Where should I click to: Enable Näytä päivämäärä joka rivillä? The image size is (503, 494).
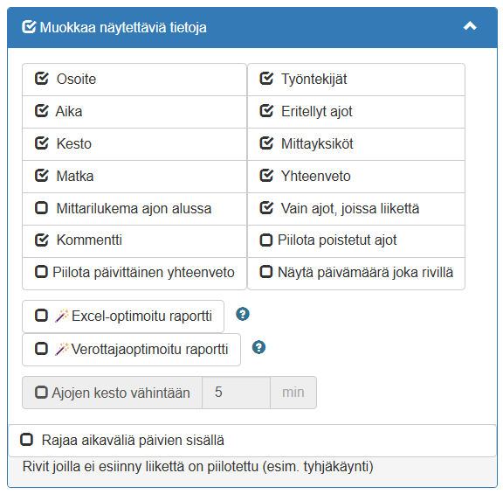266,272
